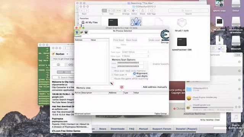Open Edit Tags in Finder toolbar

coord(151,11)
